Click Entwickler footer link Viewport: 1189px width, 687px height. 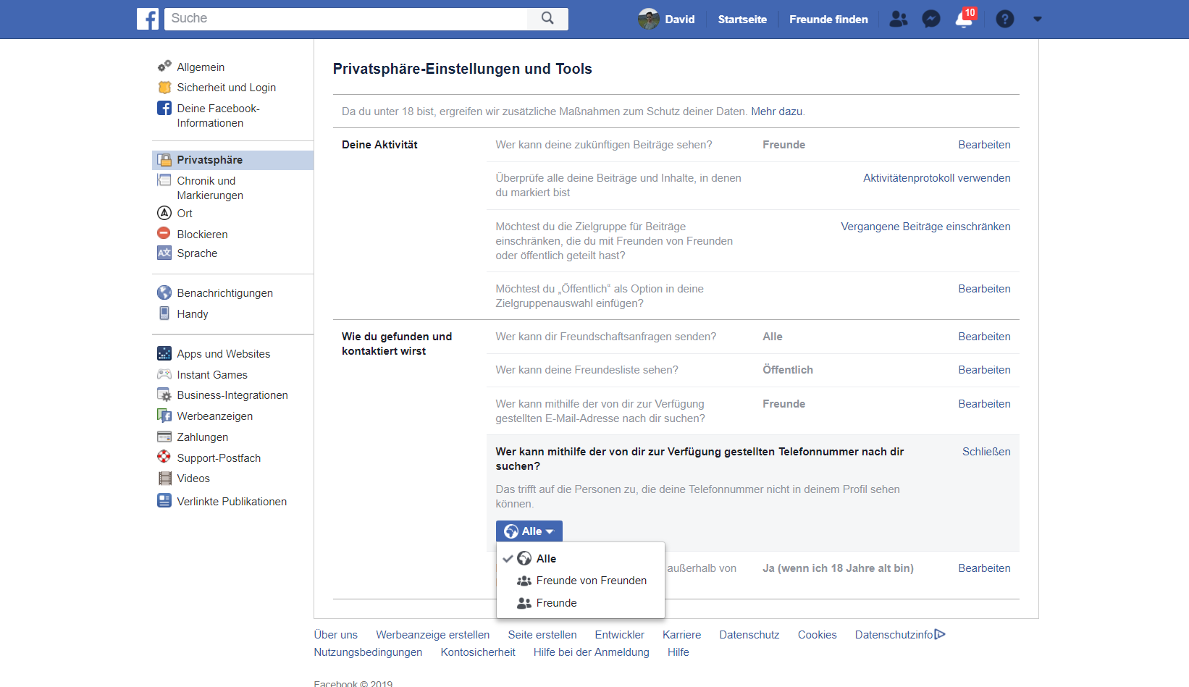point(619,635)
